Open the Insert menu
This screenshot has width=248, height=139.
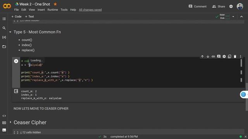(41, 10)
